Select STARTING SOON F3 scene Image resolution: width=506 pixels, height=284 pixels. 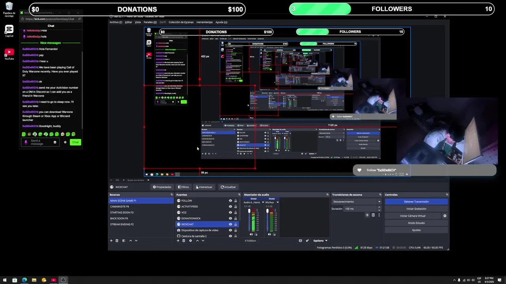click(x=141, y=212)
